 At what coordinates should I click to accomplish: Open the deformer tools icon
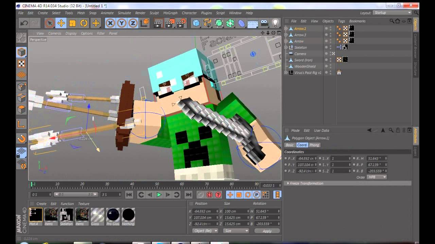coord(241,23)
